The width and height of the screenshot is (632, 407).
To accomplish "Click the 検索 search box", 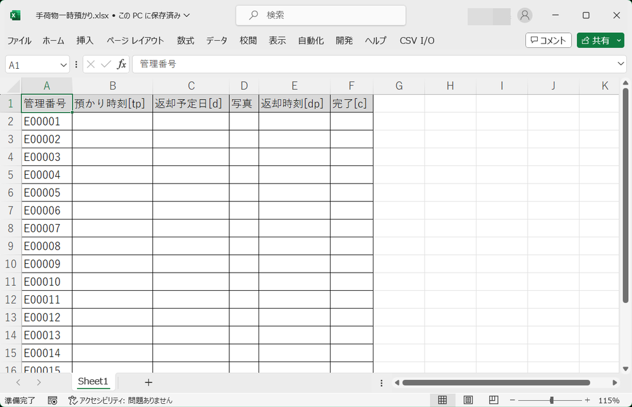I will pos(321,15).
